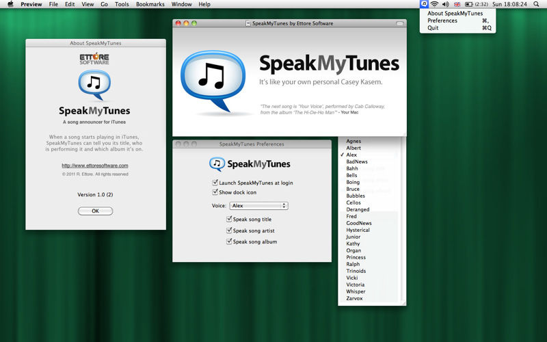This screenshot has height=342, width=547.
Task: Open the Voice dropdown showing Alex
Action: click(258, 206)
